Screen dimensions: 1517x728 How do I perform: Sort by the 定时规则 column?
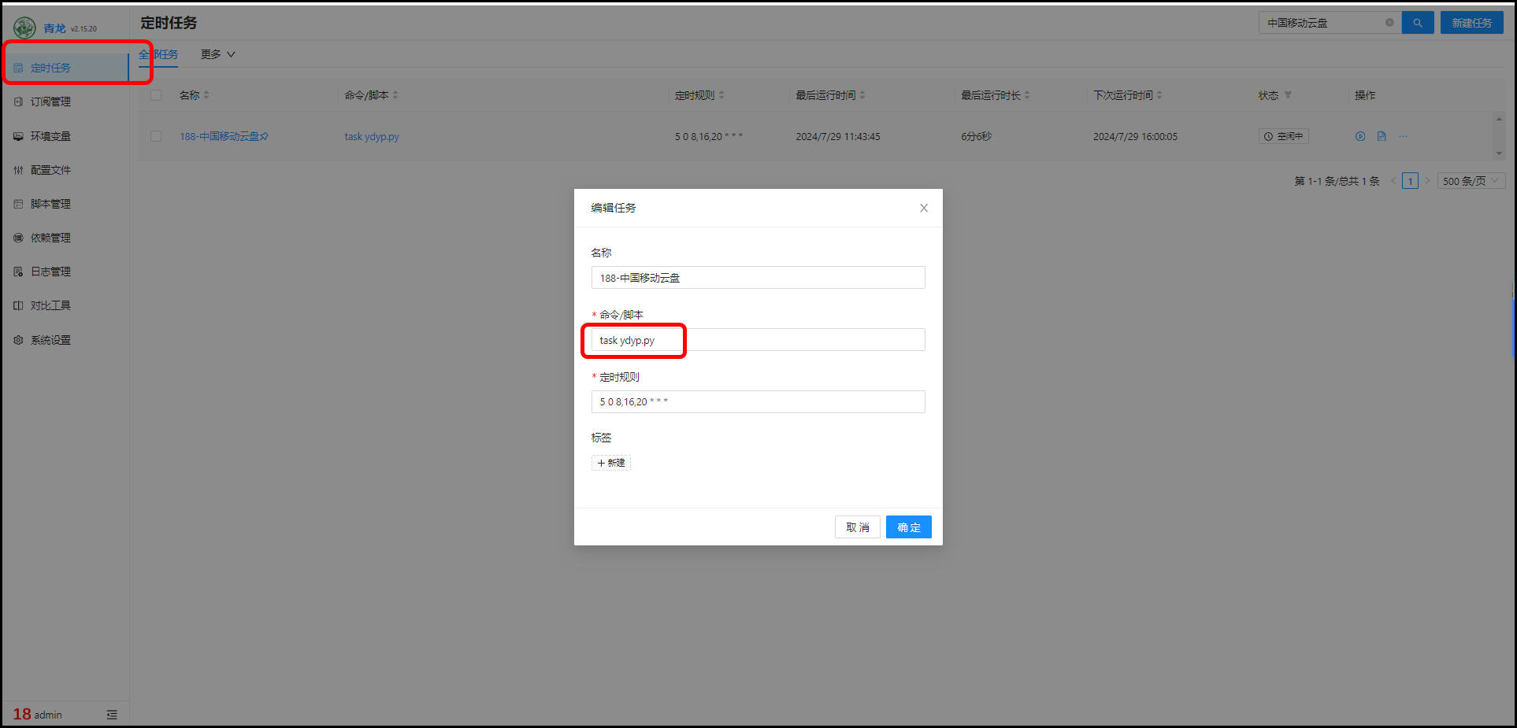[721, 95]
